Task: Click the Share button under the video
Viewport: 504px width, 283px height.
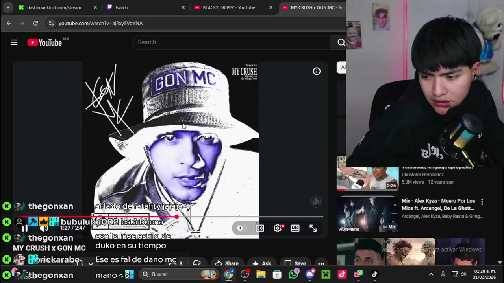Action: coord(226,264)
